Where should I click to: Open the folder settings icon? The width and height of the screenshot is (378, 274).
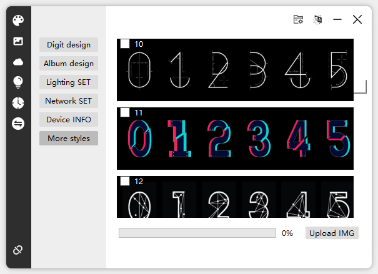tap(299, 19)
